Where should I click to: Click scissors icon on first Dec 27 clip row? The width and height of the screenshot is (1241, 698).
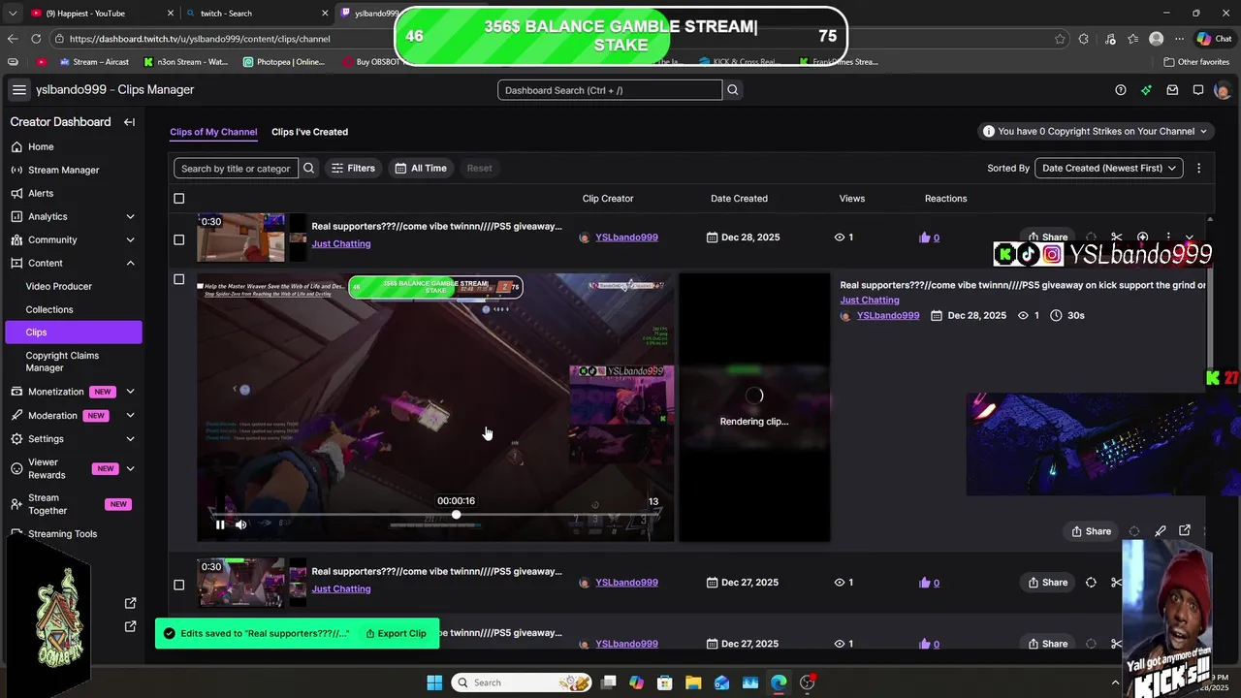coord(1117,583)
